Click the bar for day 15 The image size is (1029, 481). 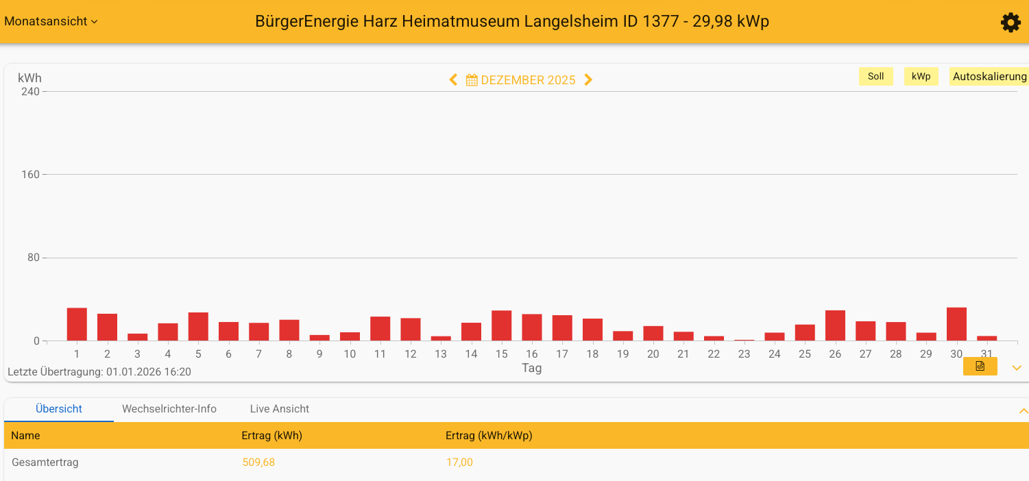[501, 324]
